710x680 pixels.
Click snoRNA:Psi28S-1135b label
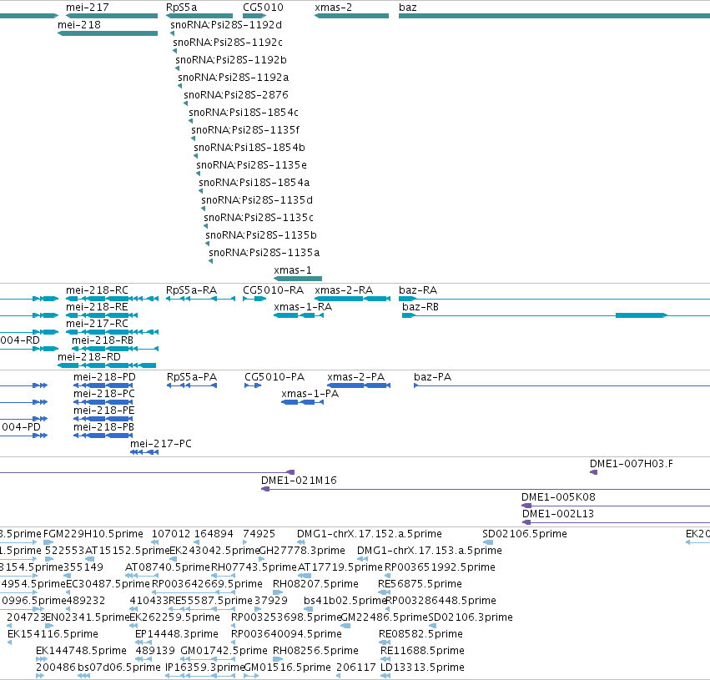point(261,235)
